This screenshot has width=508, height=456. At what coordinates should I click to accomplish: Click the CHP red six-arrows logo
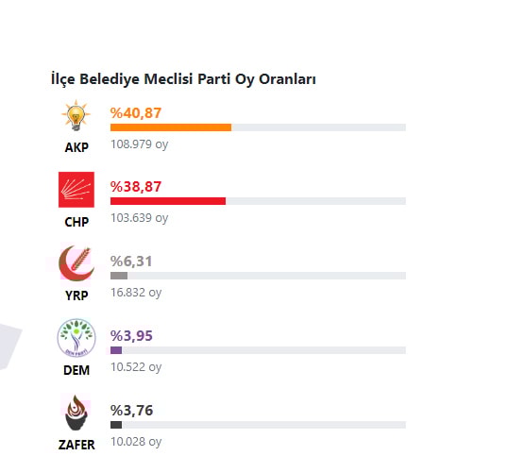[x=76, y=190]
